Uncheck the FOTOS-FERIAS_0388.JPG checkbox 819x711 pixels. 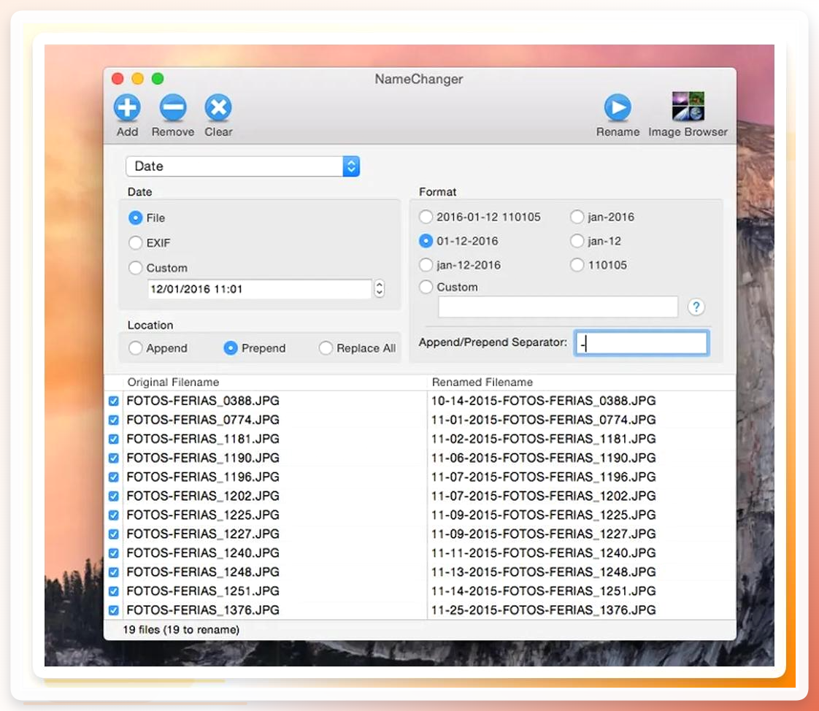coord(113,401)
